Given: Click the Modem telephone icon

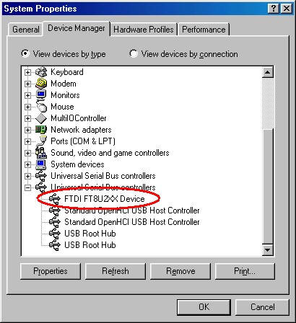Looking at the screenshot, I should pos(41,84).
